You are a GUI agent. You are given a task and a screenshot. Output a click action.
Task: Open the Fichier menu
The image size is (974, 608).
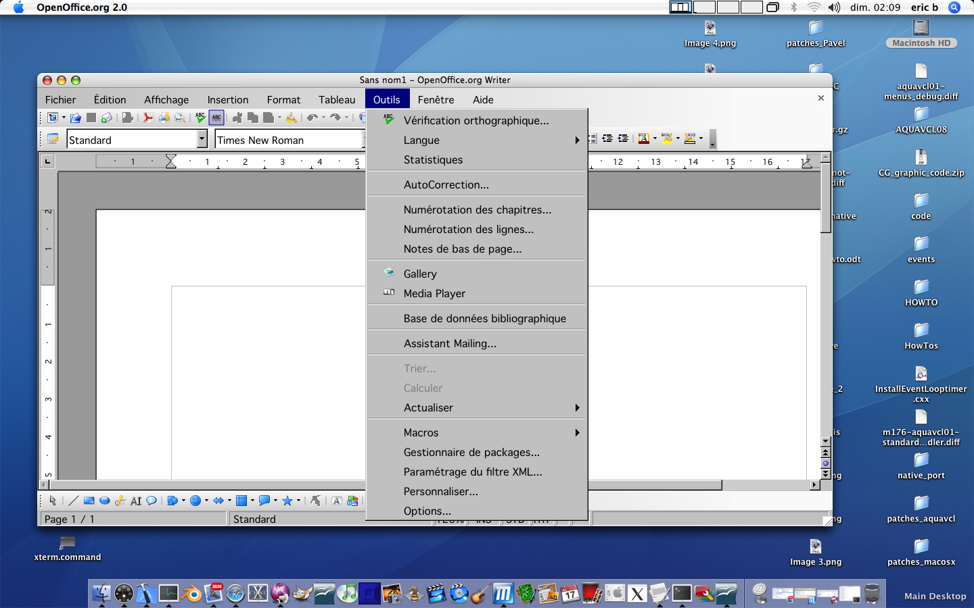pos(60,99)
